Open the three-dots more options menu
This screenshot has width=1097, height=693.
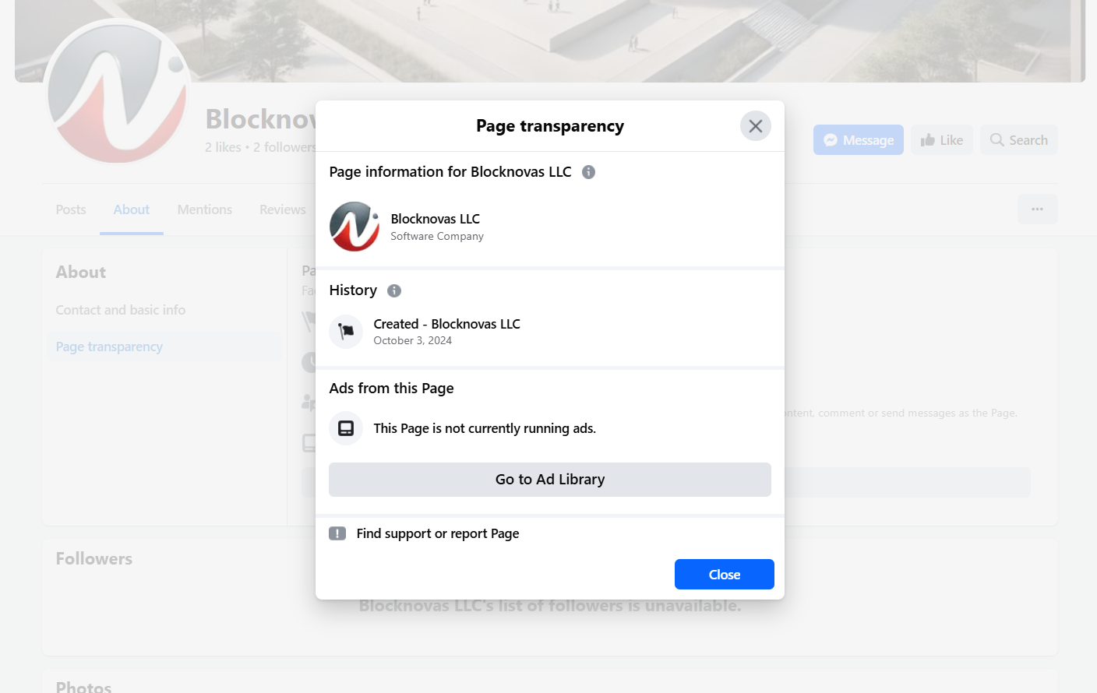[x=1038, y=209]
